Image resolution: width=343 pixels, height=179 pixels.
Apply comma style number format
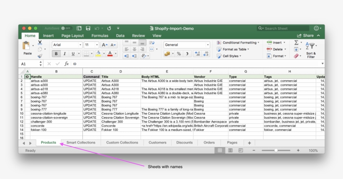[187, 54]
